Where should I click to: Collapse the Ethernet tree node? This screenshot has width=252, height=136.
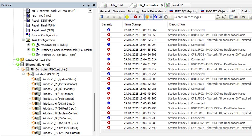point(13,65)
